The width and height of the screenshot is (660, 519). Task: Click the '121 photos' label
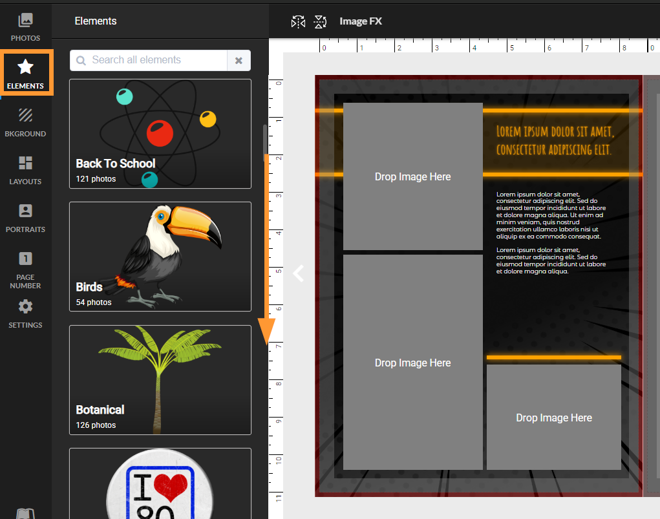click(96, 179)
